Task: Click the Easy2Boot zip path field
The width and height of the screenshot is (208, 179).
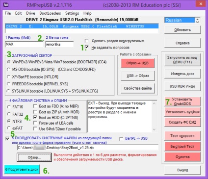Action: (x=88, y=148)
